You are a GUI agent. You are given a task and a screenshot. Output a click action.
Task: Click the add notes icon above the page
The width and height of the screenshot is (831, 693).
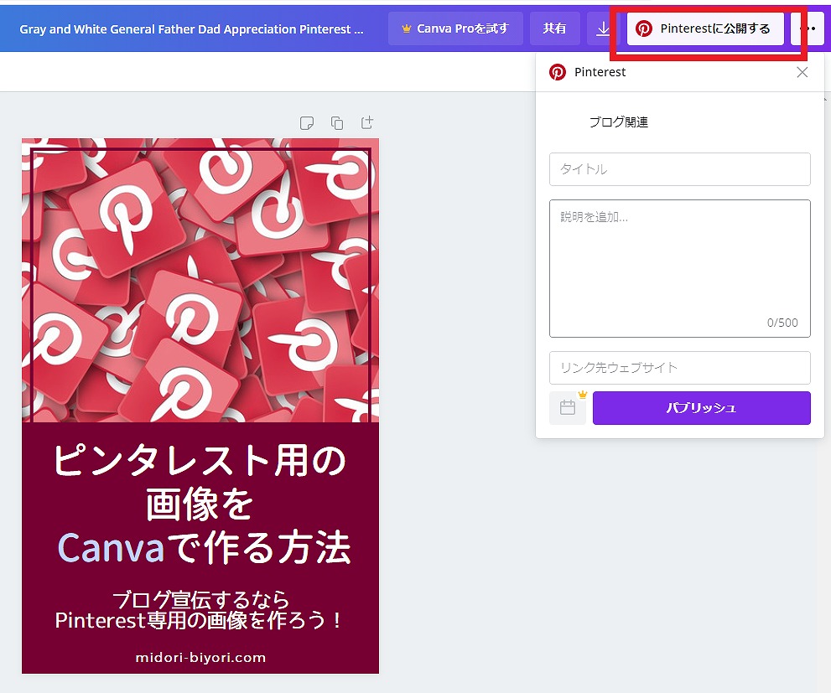(x=307, y=123)
